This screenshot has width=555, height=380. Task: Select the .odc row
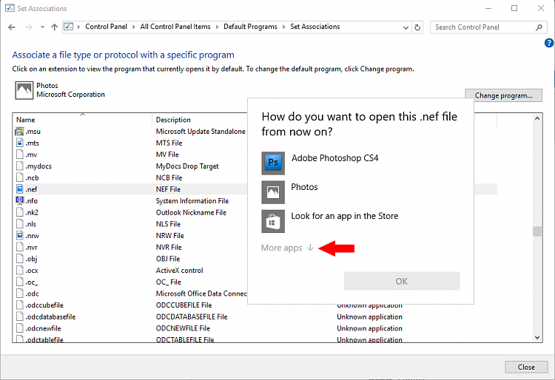click(x=130, y=294)
